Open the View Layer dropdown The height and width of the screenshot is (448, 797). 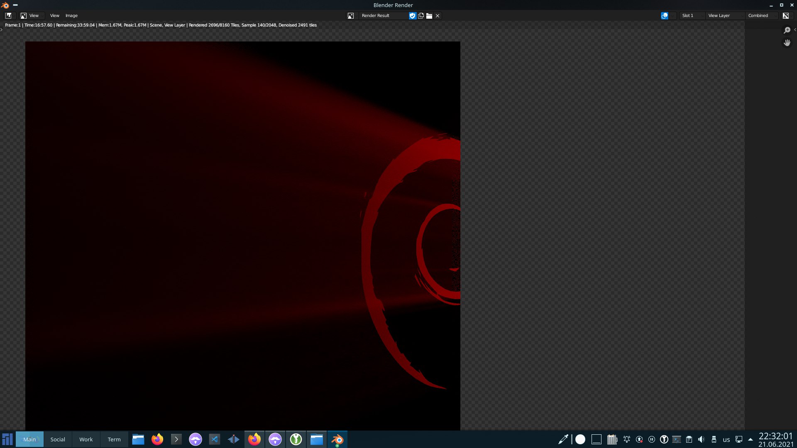[x=725, y=15]
